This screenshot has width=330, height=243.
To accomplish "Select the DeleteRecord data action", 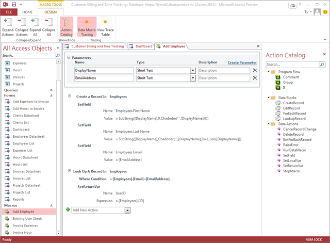I will coord(293,134).
